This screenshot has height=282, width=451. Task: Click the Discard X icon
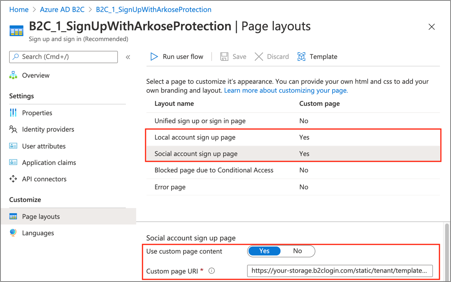259,57
